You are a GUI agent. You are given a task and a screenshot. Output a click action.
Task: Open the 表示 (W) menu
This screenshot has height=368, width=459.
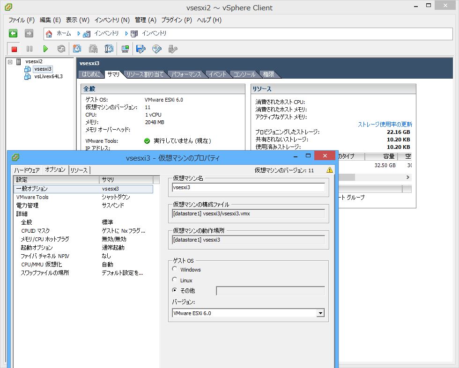tap(77, 20)
